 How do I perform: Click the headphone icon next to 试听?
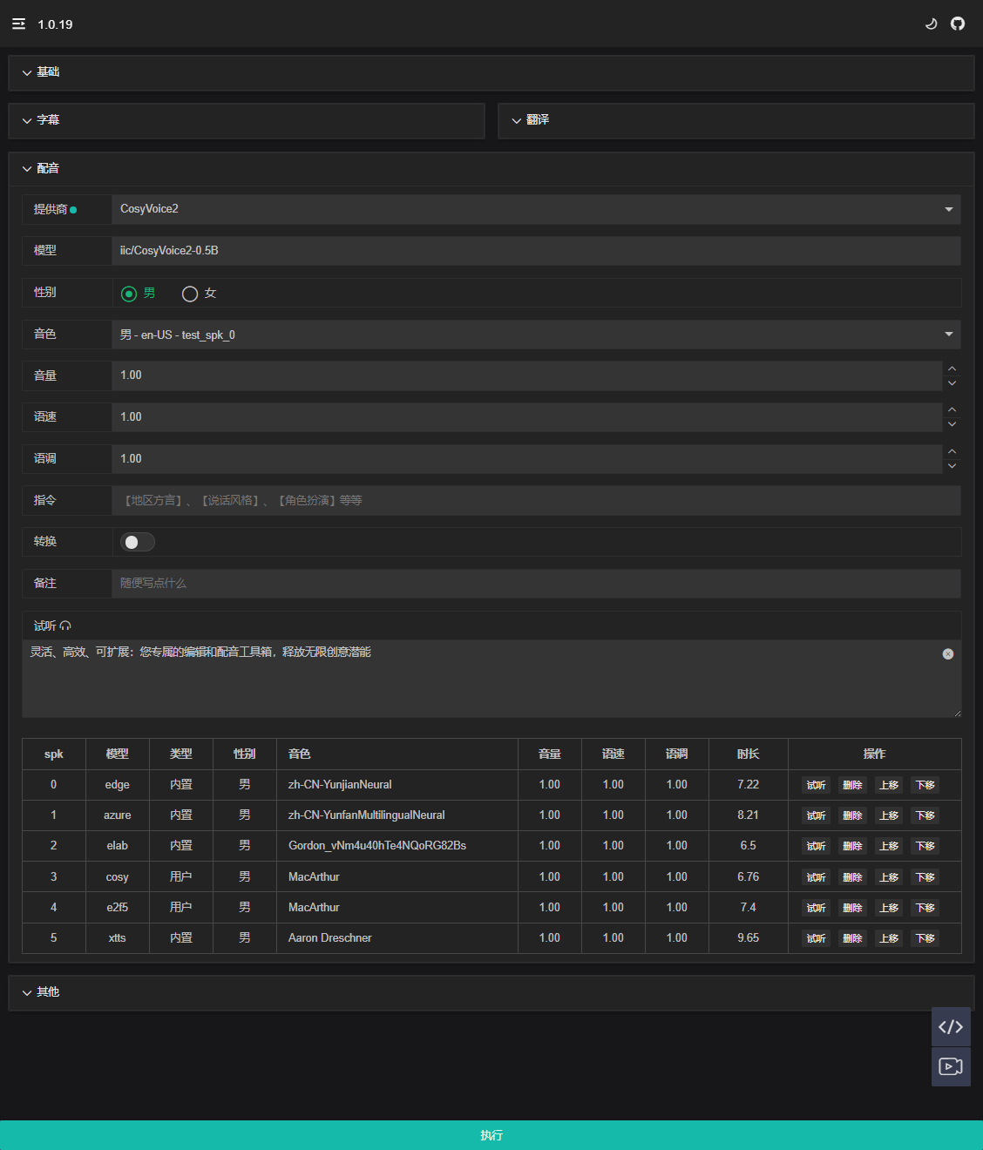pos(65,626)
